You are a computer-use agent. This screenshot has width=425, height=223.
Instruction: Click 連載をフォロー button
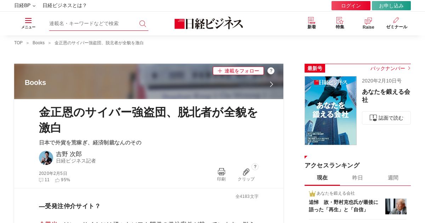(x=238, y=71)
